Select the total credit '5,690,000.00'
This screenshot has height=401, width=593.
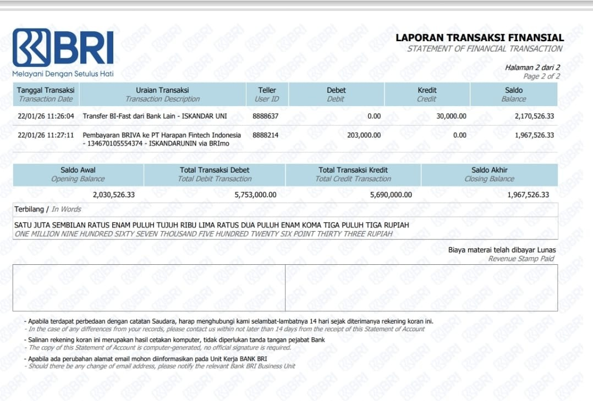[391, 195]
